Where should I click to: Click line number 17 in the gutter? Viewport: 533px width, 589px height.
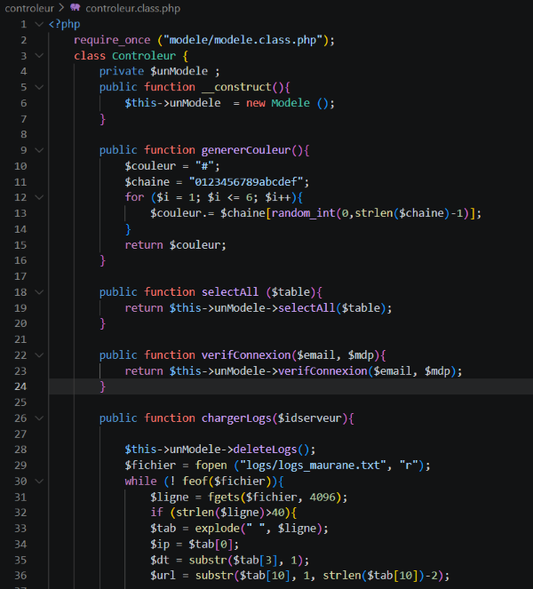[20, 276]
